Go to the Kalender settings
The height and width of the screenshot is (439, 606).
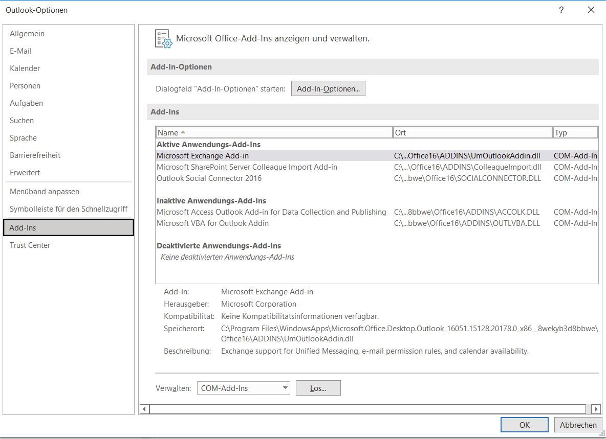pyautogui.click(x=69, y=68)
